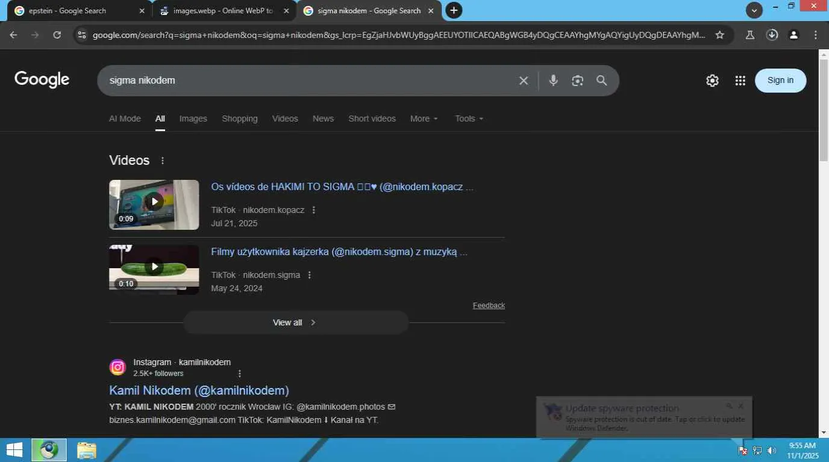The height and width of the screenshot is (462, 829).
Task: Open a new browser tab
Action: (x=454, y=10)
